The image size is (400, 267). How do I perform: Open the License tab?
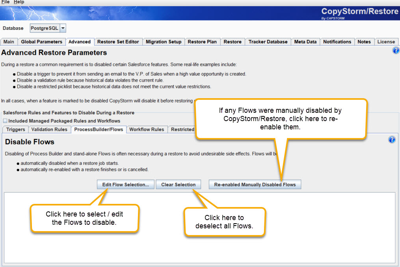point(386,42)
